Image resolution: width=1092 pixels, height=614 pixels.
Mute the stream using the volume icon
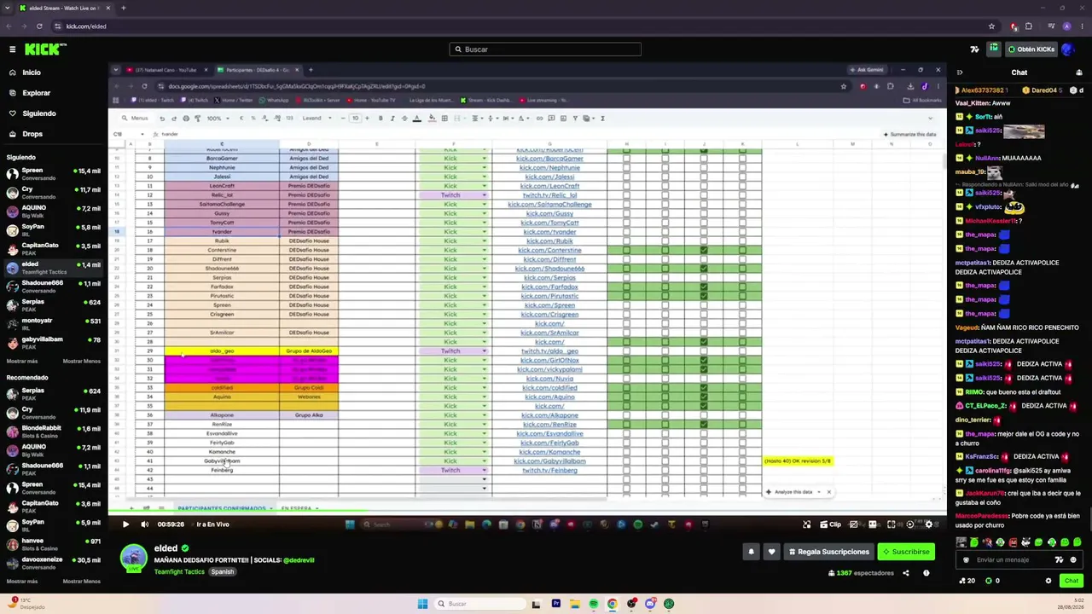coord(144,524)
